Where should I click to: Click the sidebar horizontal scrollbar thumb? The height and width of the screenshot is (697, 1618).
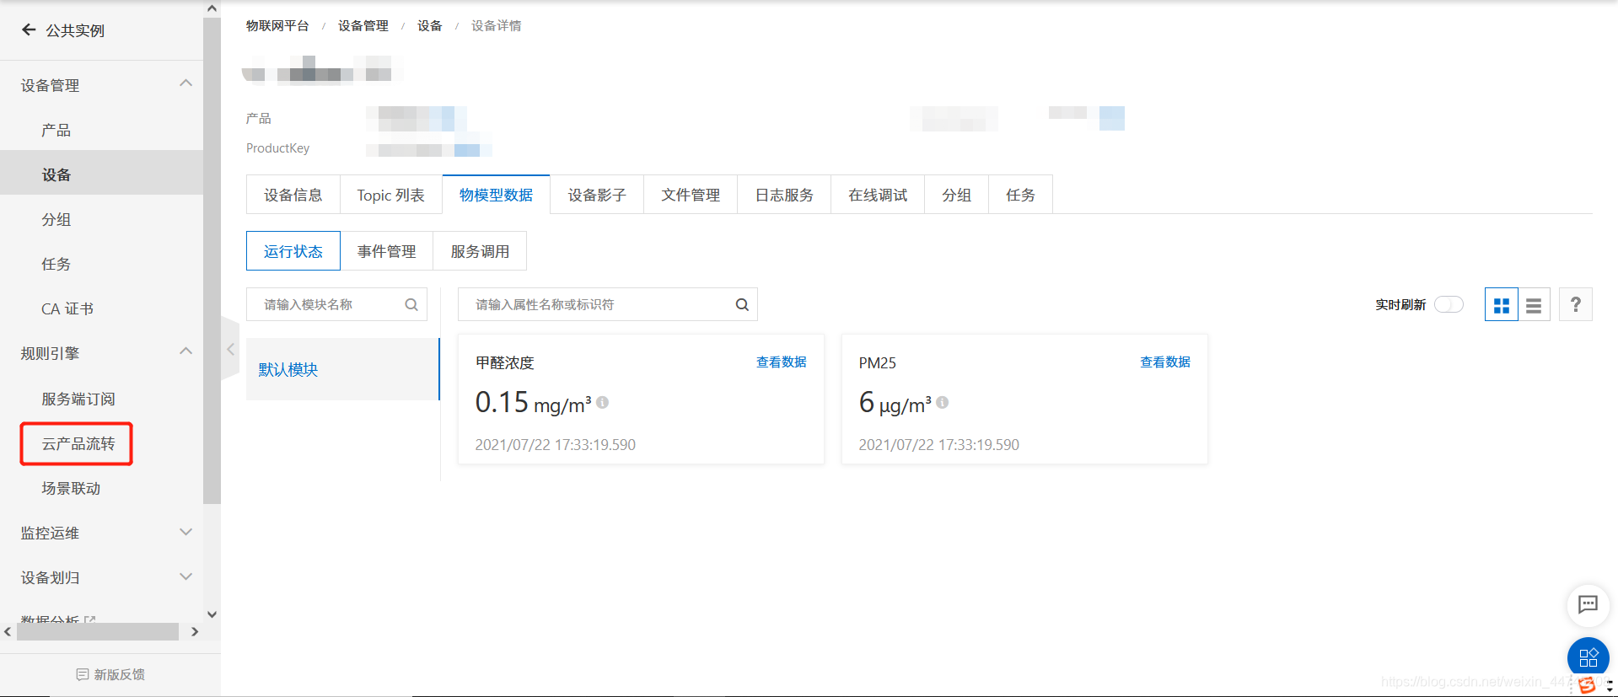[98, 631]
